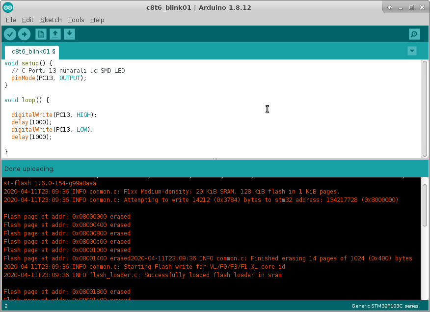430x312 pixels.
Task: Click the code editor vertical scrollbar
Action: pyautogui.click(x=425, y=109)
